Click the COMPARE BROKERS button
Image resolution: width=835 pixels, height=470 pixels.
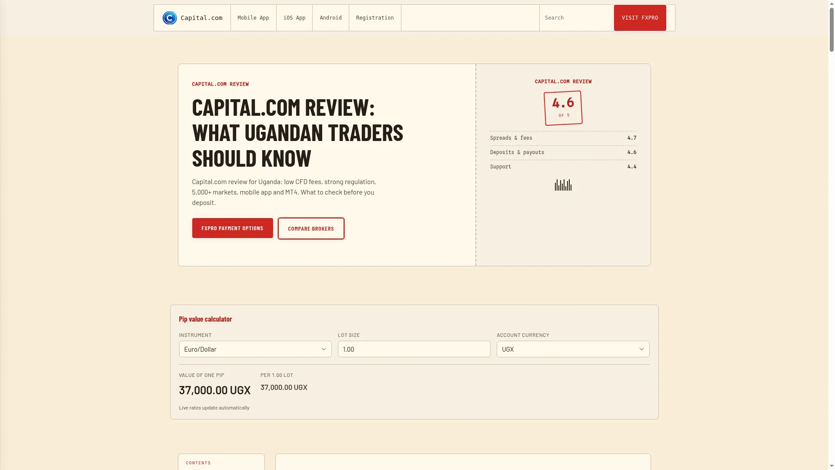click(x=311, y=228)
